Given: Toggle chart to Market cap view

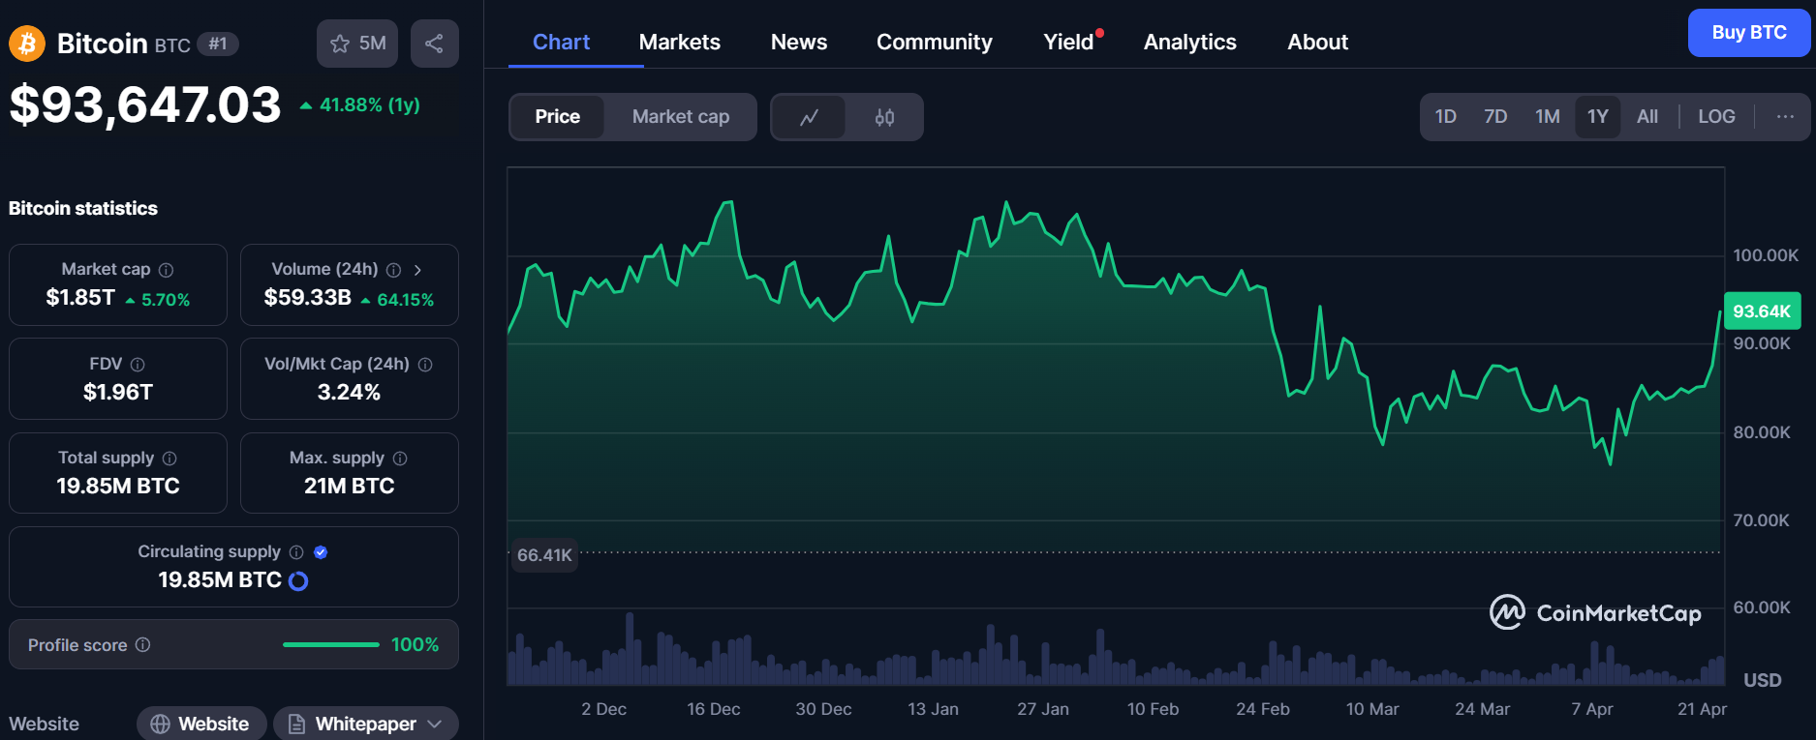Looking at the screenshot, I should click(680, 117).
